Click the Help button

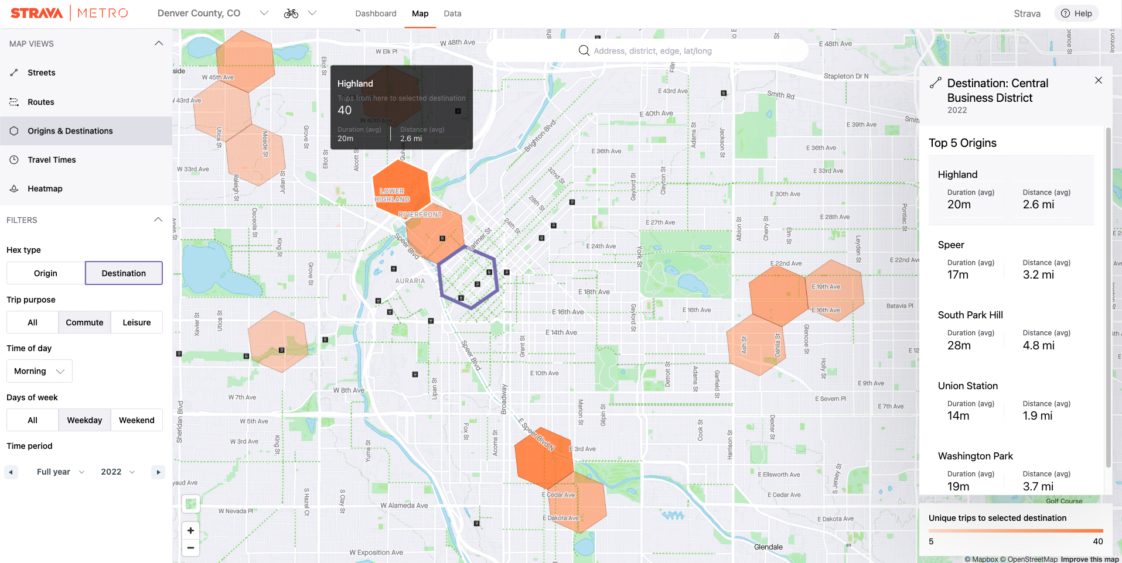(x=1076, y=13)
